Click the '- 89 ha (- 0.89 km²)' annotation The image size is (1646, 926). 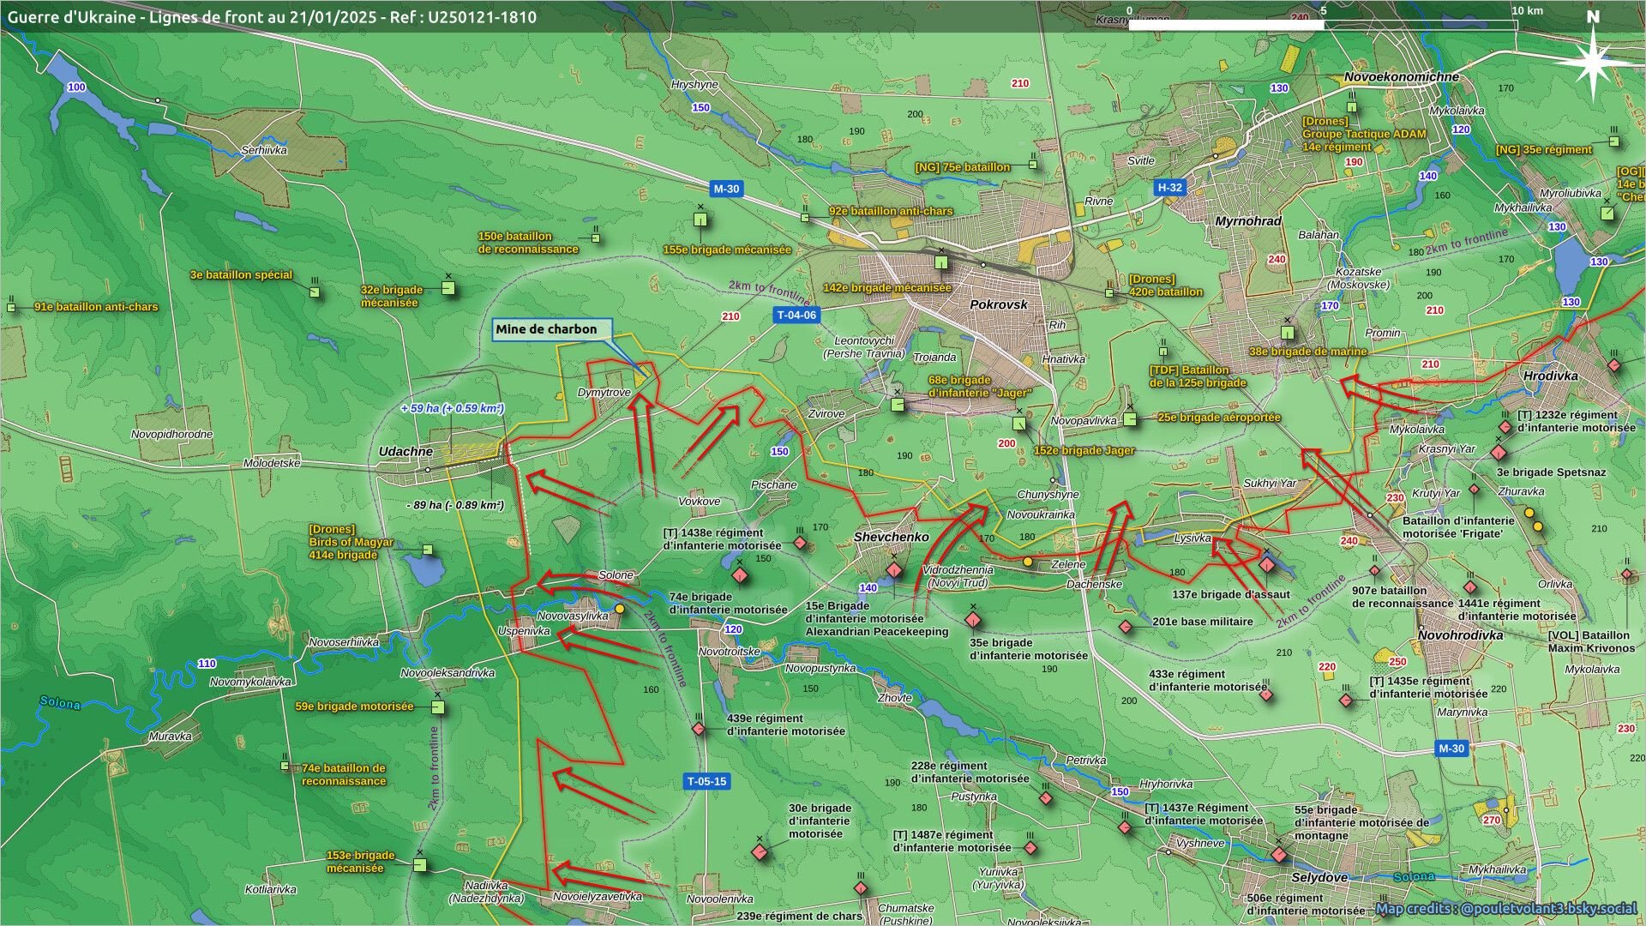[454, 505]
